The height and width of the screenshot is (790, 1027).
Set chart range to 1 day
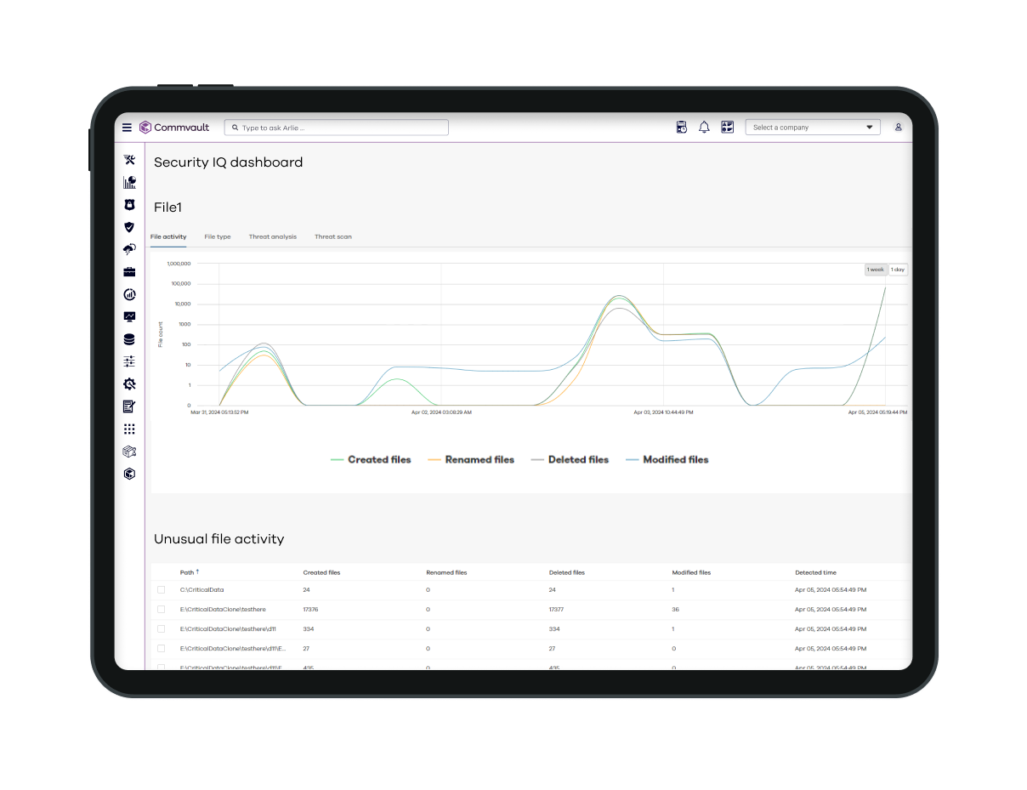click(x=898, y=270)
